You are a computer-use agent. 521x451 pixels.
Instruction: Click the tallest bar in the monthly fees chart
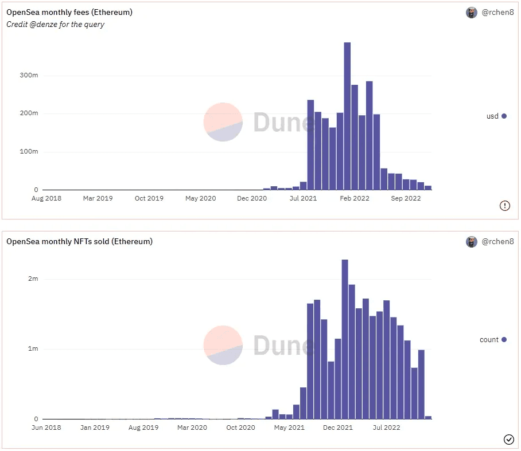point(347,116)
